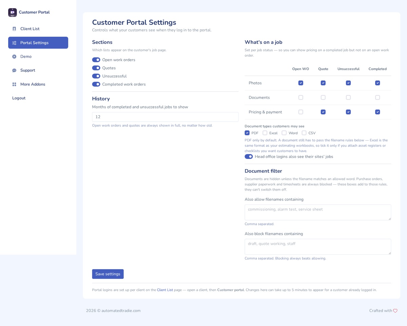Open More Addons menu entry
Screen dimensions: 407x326
coord(38,84)
